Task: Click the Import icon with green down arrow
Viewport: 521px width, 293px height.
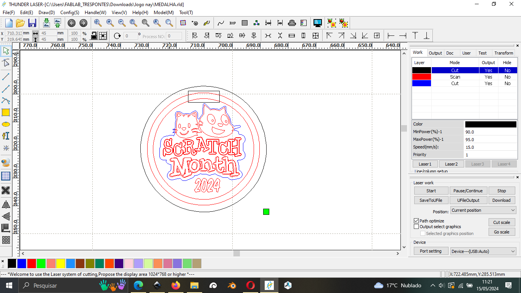Action: click(x=46, y=23)
